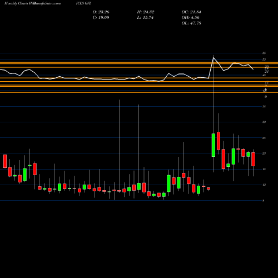Click the 'OL: 47.78' value
Screen dimensions: 278x278
click(x=191, y=23)
